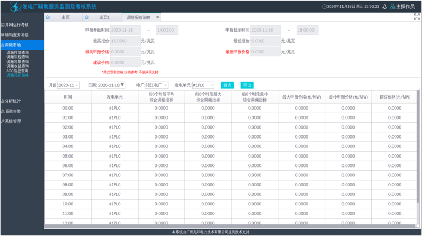Image resolution: width=422 pixels, height=236 pixels.
Task: Switch to the 主页1 tab
Action: click(x=104, y=17)
